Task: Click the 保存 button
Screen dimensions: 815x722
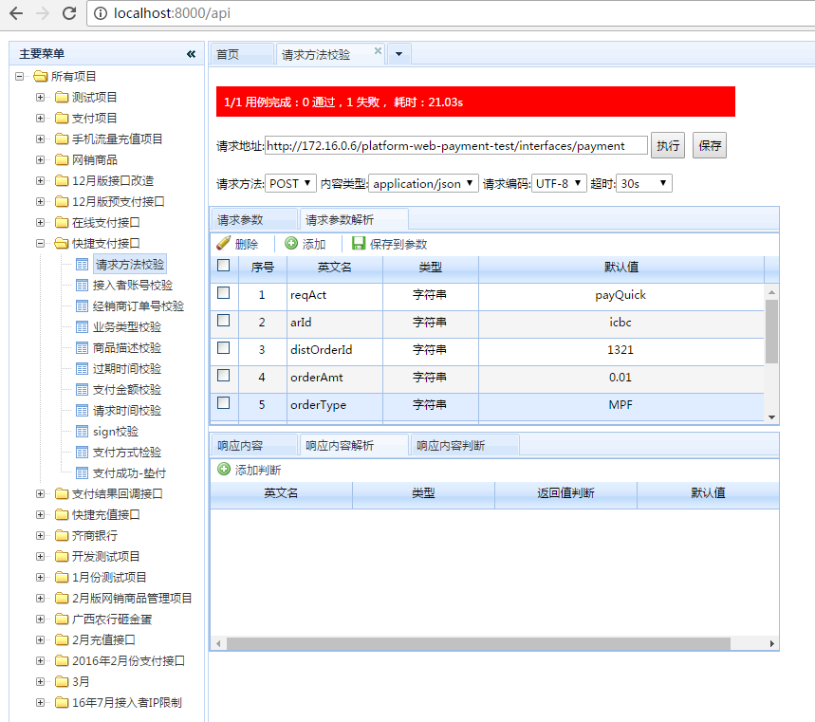Action: [710, 145]
